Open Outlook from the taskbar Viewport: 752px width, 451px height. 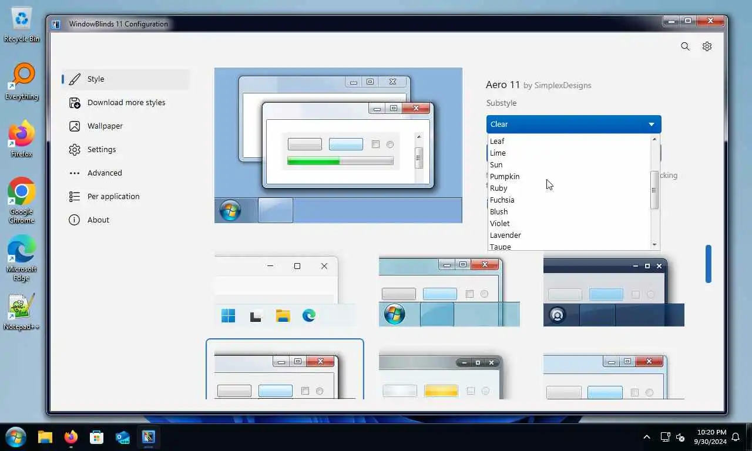pos(123,437)
